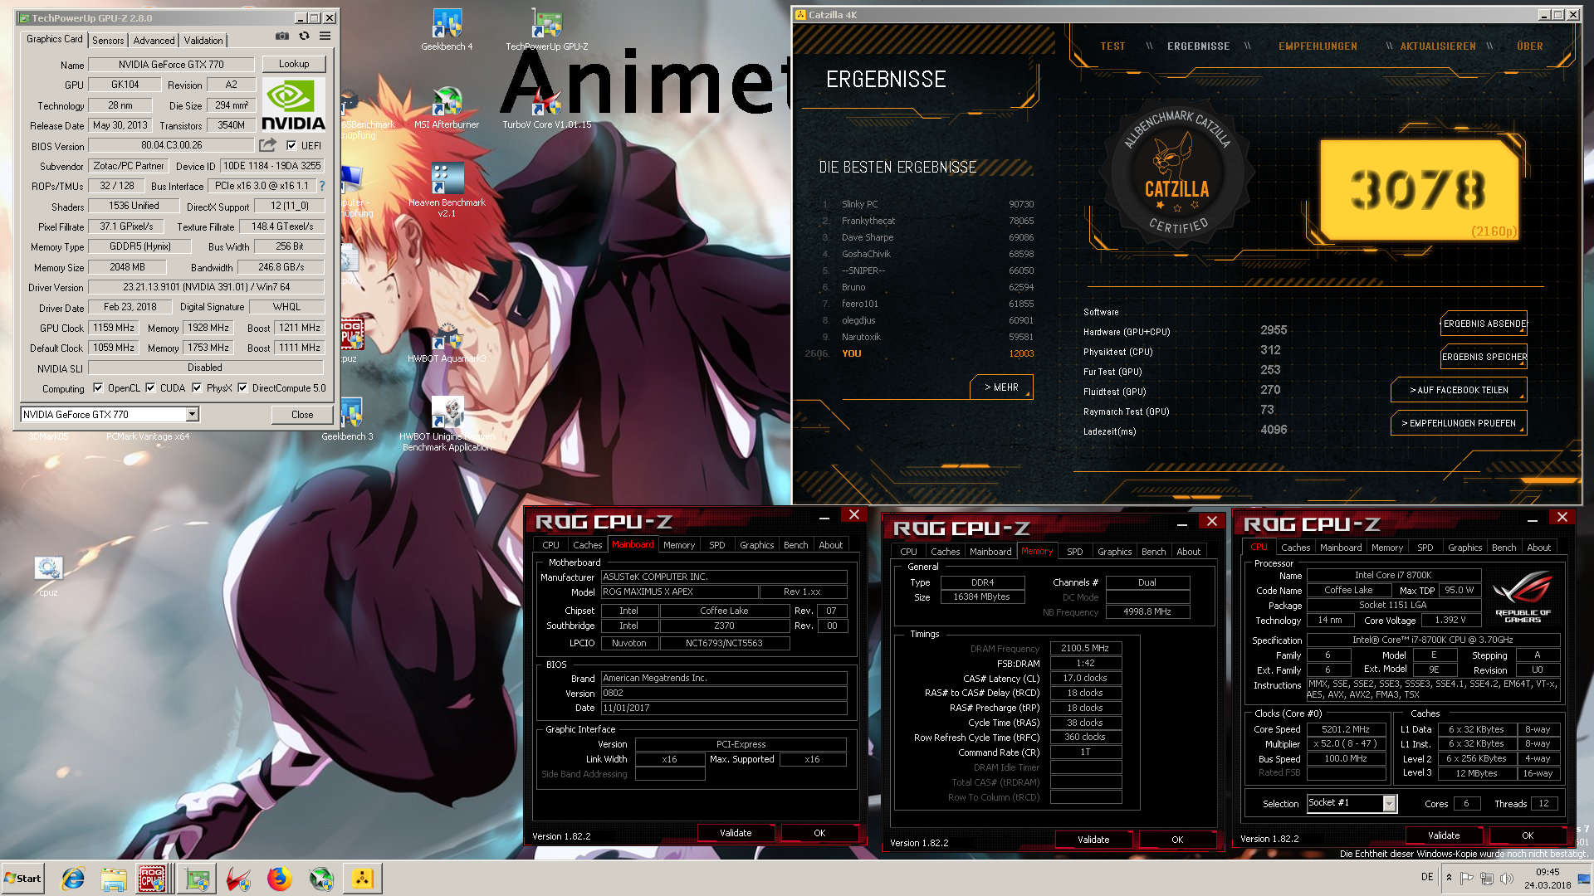1594x896 pixels.
Task: Click Validate in the Processor CPU-Z window
Action: pos(1444,835)
